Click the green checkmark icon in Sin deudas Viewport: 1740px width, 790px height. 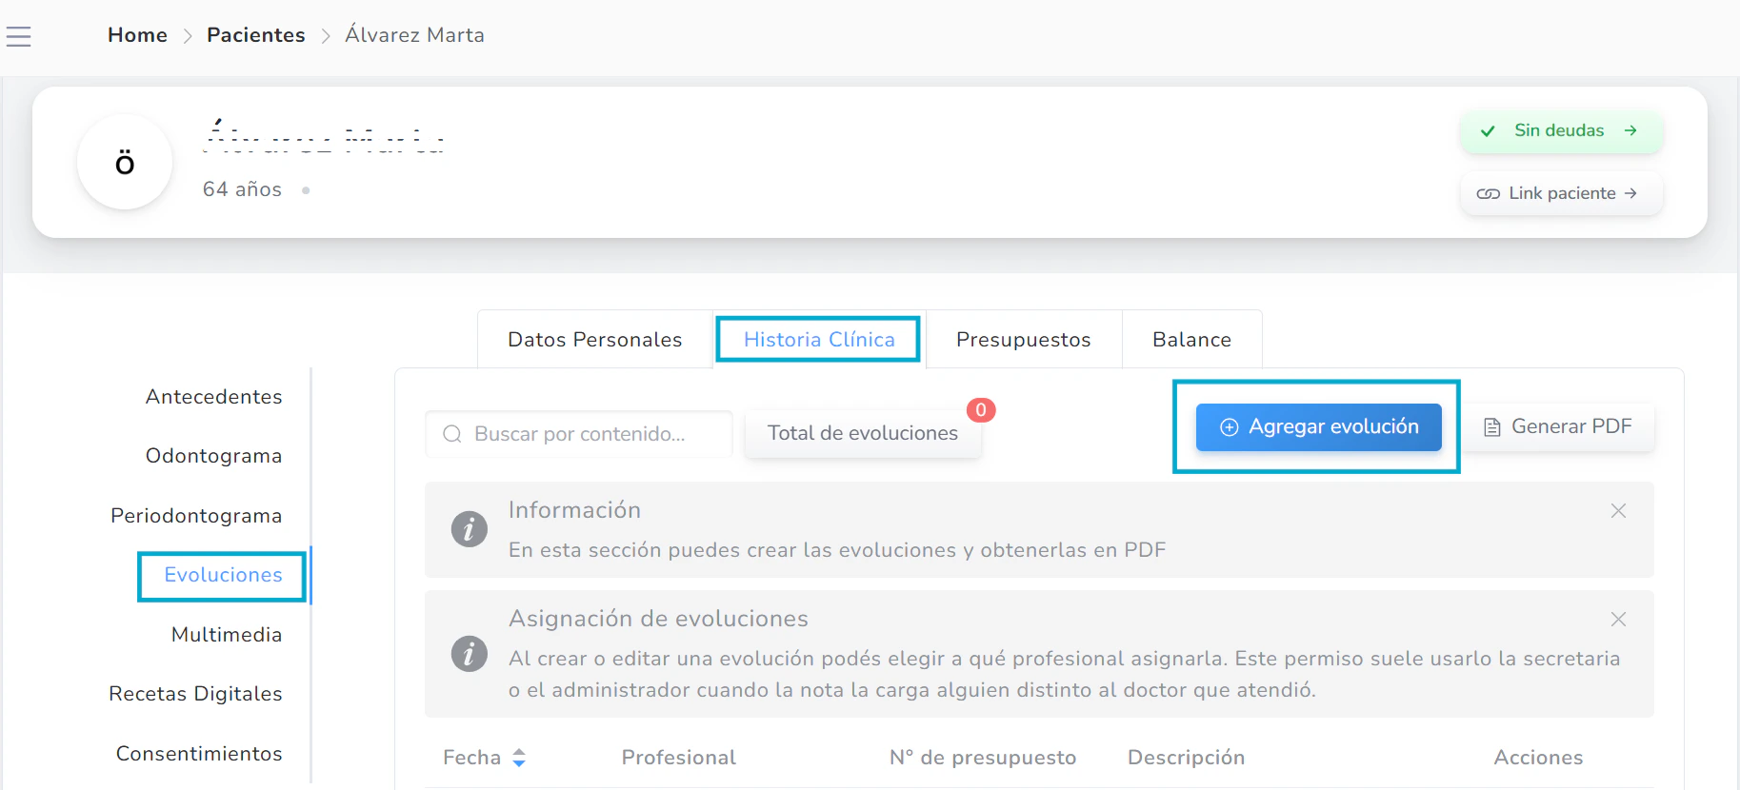1488,131
